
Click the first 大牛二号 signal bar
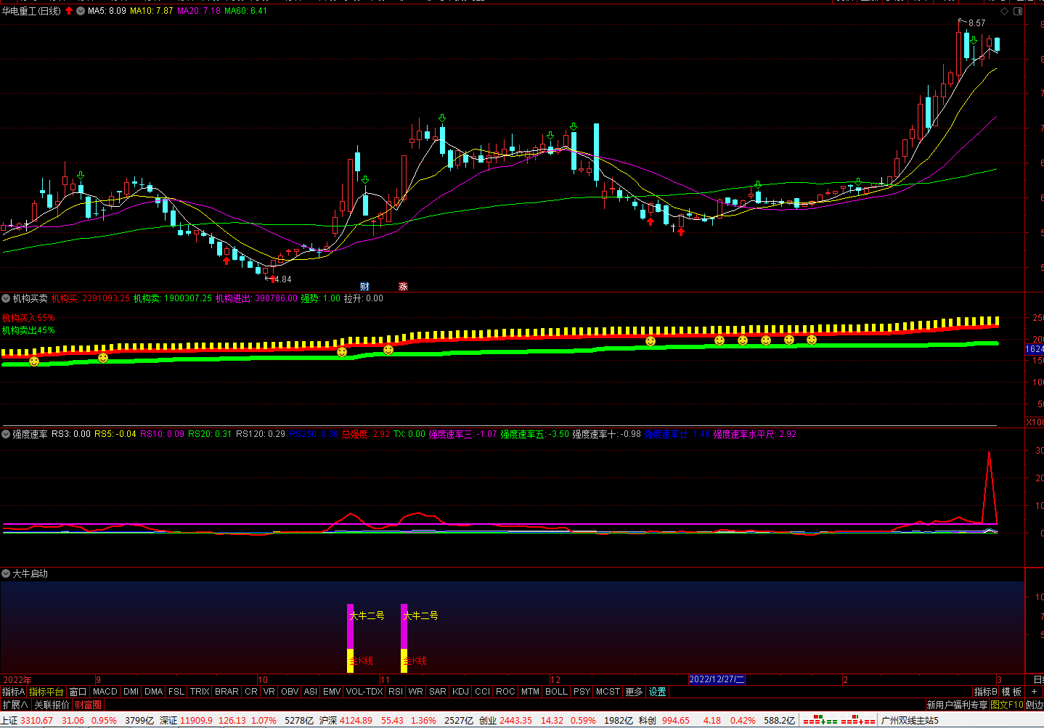[x=351, y=638]
